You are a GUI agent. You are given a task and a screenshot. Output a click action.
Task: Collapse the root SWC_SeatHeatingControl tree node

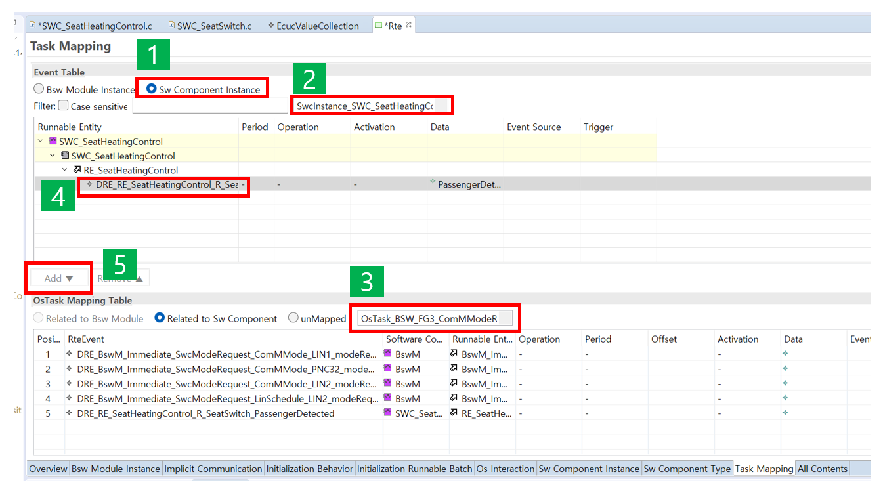[x=41, y=141]
